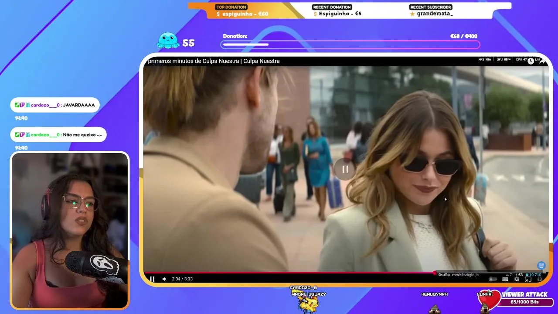Pause the video using the bottom-bar pause button
This screenshot has height=314, width=558.
pos(152,279)
